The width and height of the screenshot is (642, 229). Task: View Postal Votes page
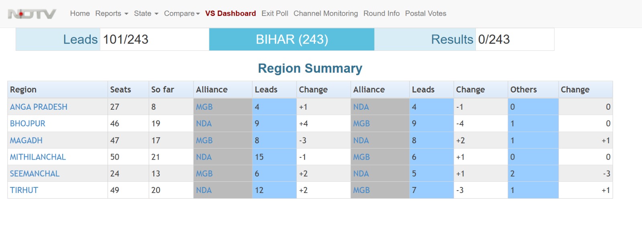point(425,14)
